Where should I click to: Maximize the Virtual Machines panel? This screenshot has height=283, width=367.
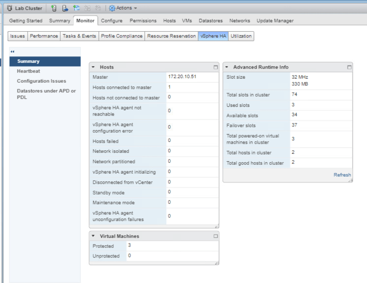215,236
